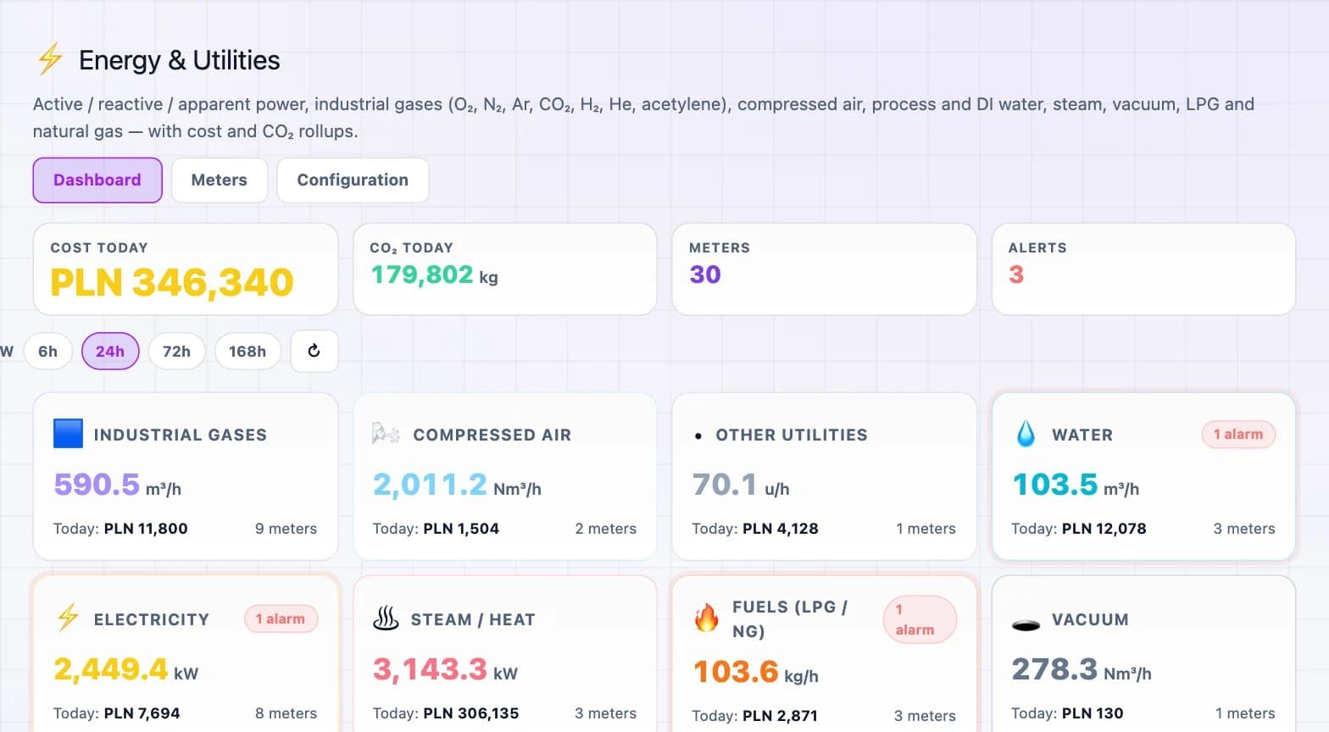This screenshot has height=732, width=1329.
Task: Click the Steam / Heat icon
Action: point(386,618)
